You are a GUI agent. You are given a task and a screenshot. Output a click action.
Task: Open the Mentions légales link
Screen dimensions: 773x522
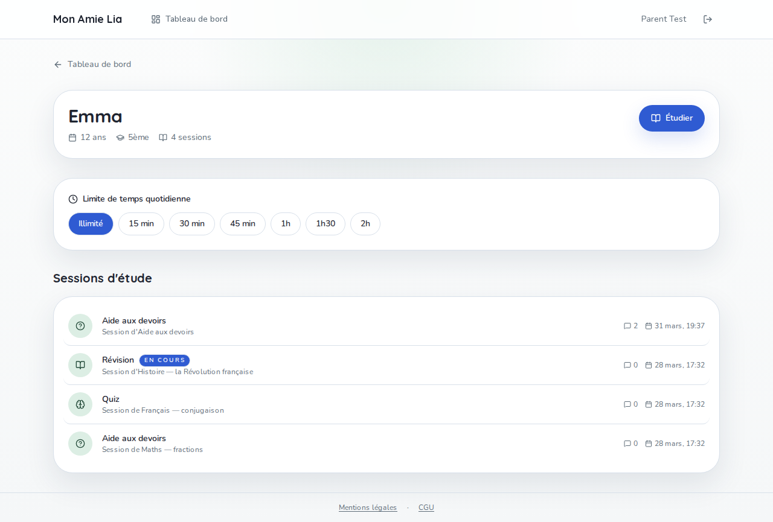pyautogui.click(x=368, y=508)
